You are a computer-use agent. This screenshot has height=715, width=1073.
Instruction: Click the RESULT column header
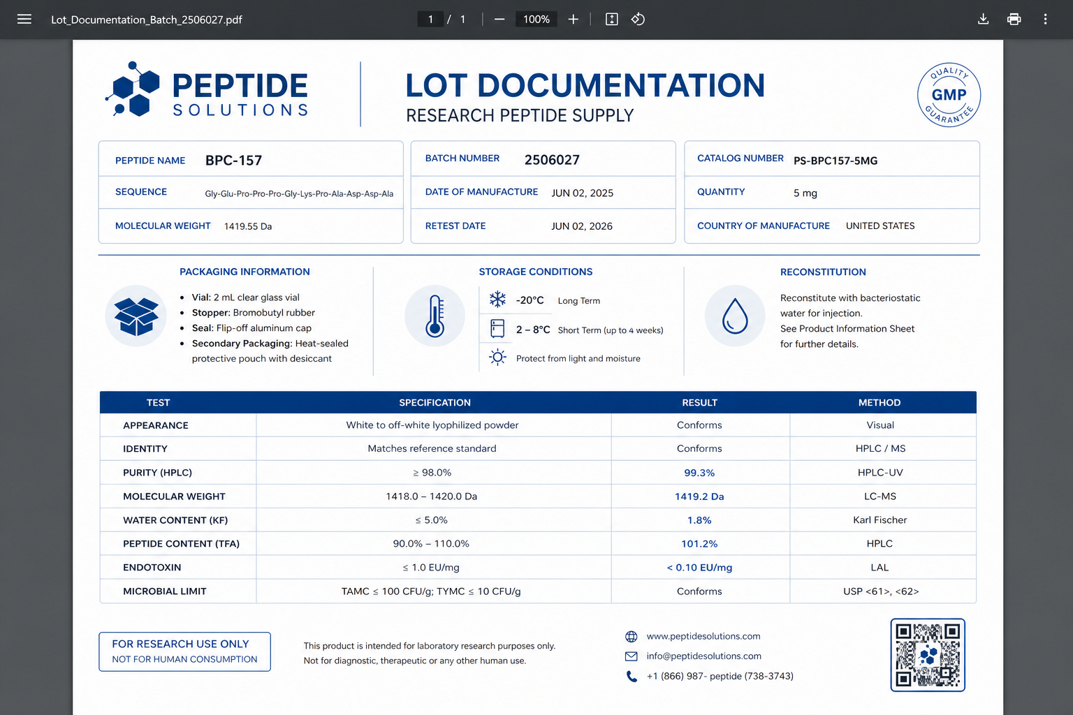[x=699, y=402]
